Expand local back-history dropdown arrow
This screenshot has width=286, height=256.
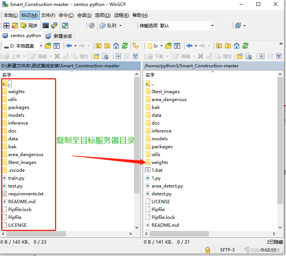75,46
